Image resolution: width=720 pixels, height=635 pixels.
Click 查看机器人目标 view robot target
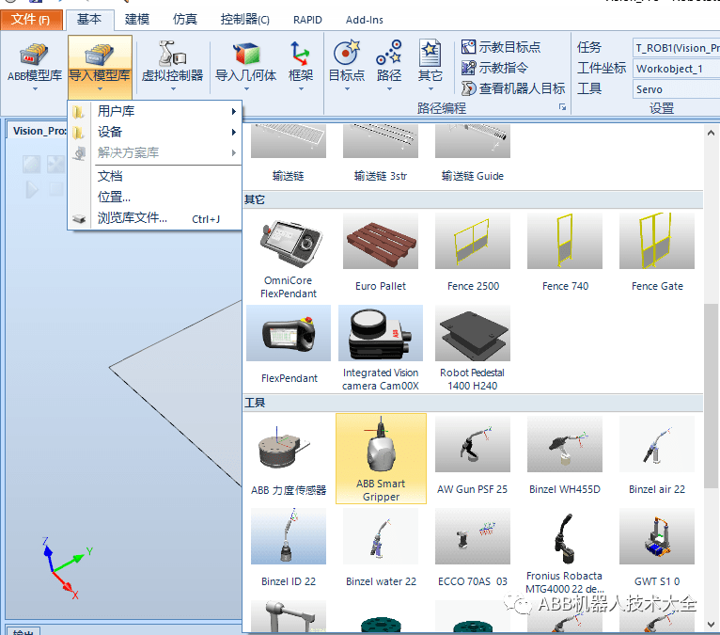pyautogui.click(x=513, y=88)
